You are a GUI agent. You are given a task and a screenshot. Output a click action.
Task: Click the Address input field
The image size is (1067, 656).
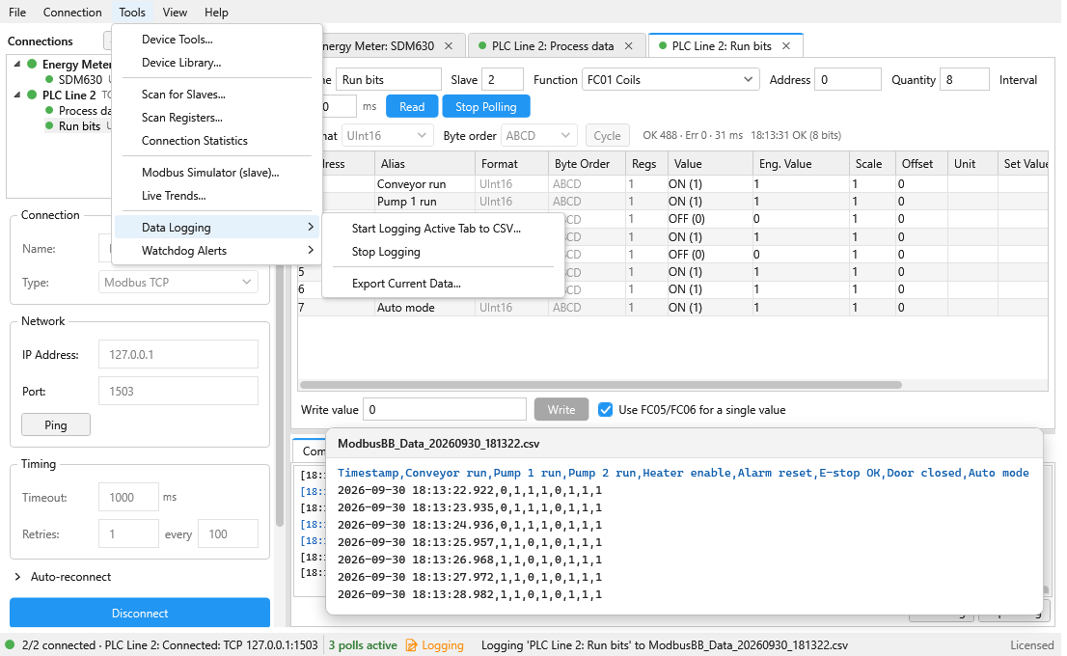coord(848,80)
